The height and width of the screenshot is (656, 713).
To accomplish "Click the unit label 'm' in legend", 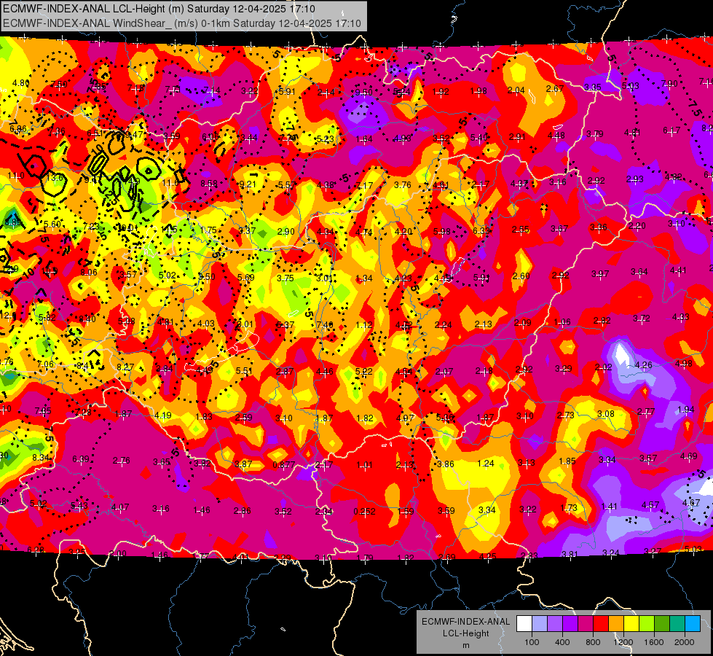I will 465,645.
